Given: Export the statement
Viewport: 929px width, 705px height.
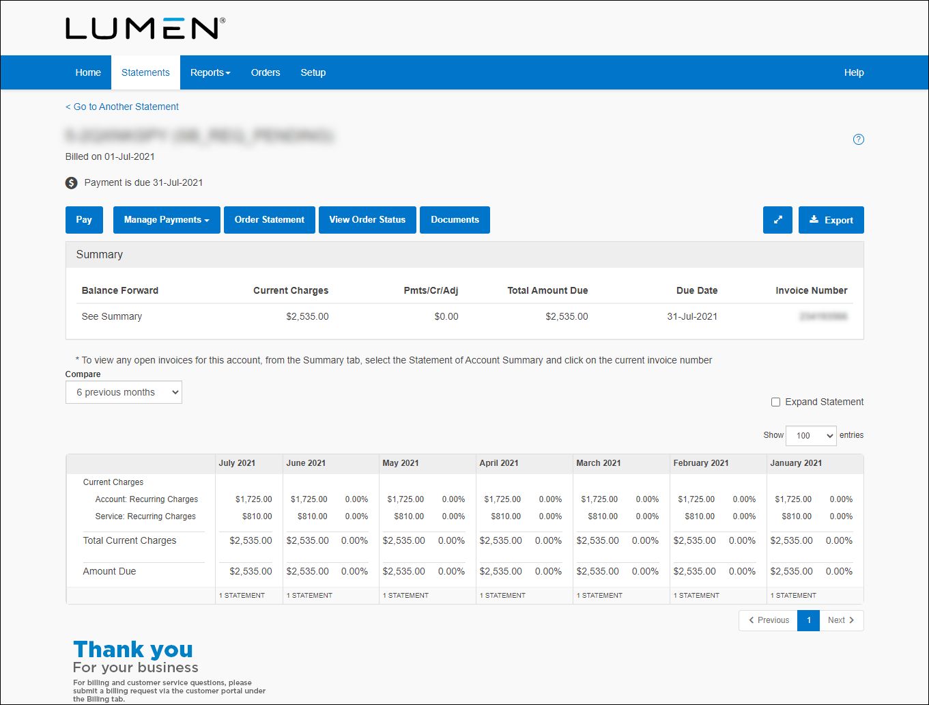Looking at the screenshot, I should 831,220.
